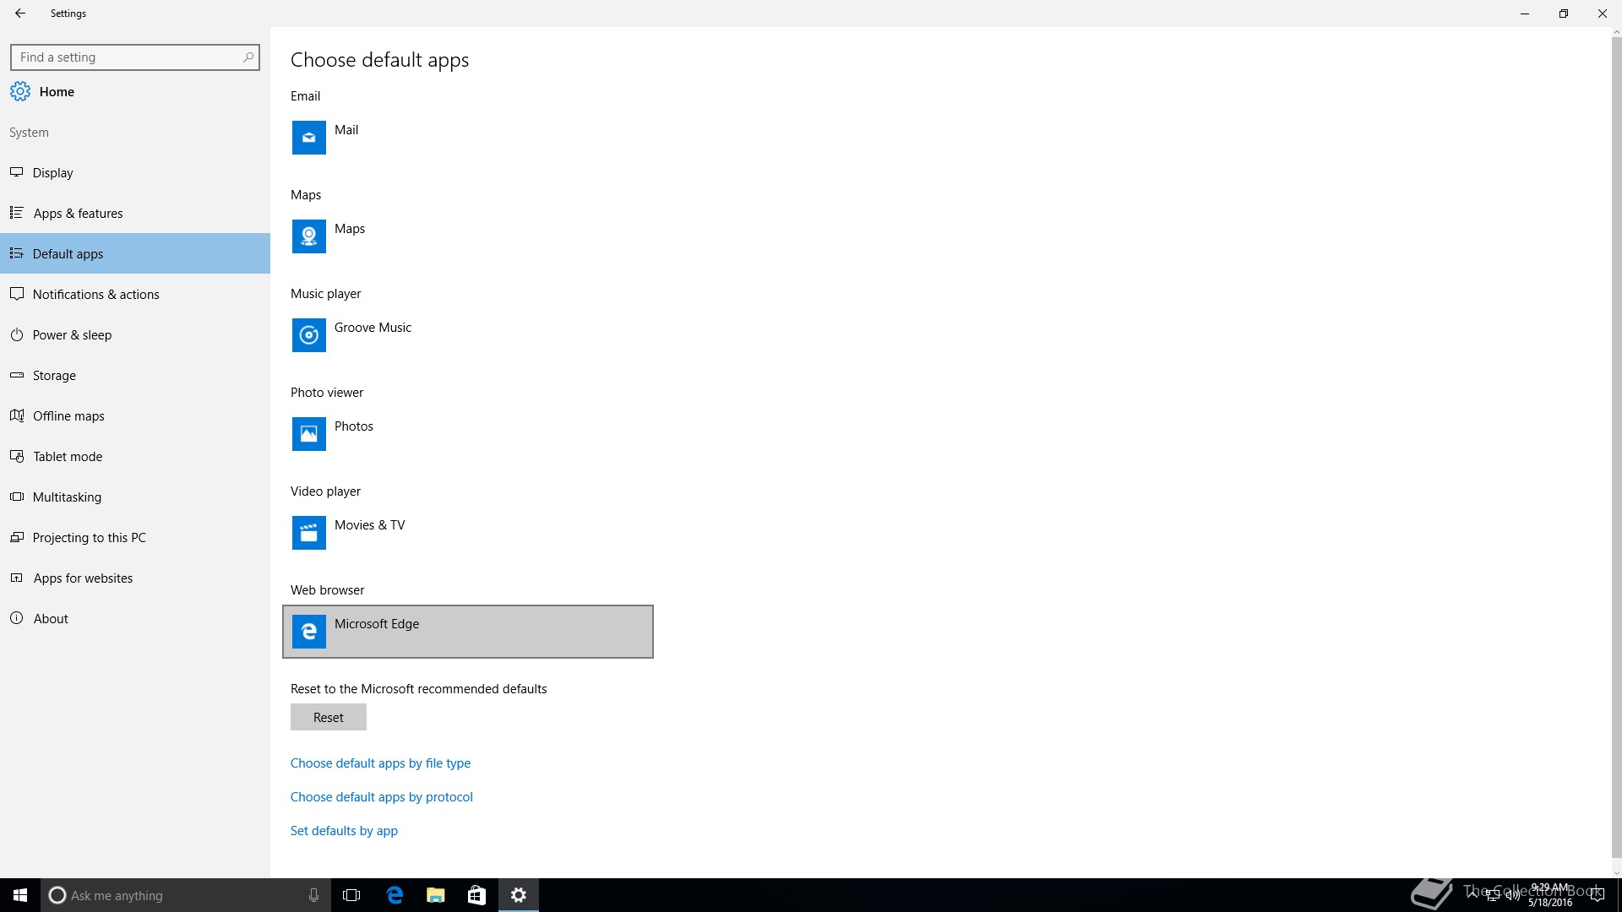Viewport: 1622px width, 912px height.
Task: Click the Groove Music app icon
Action: click(309, 335)
